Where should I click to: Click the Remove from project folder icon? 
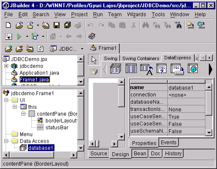19,49
